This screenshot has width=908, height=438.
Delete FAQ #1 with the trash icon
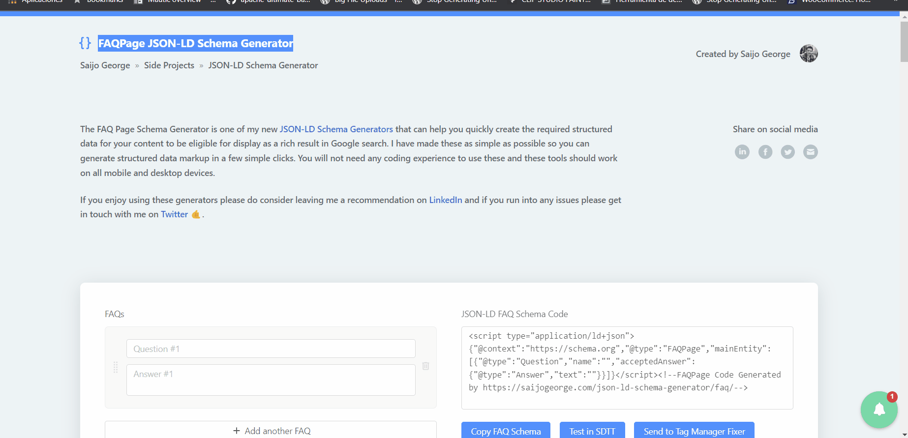click(x=425, y=366)
